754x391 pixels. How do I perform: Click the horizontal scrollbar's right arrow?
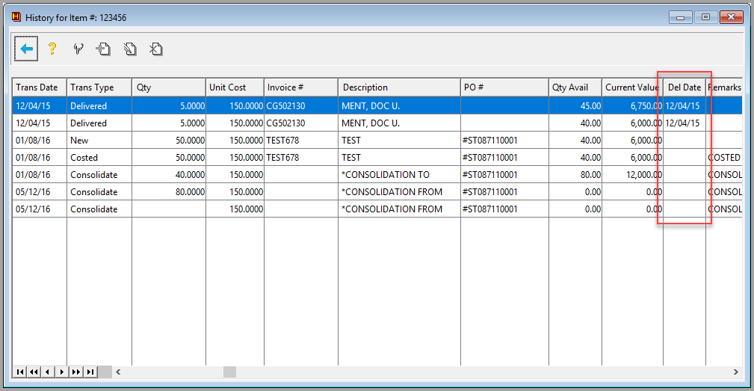click(736, 372)
